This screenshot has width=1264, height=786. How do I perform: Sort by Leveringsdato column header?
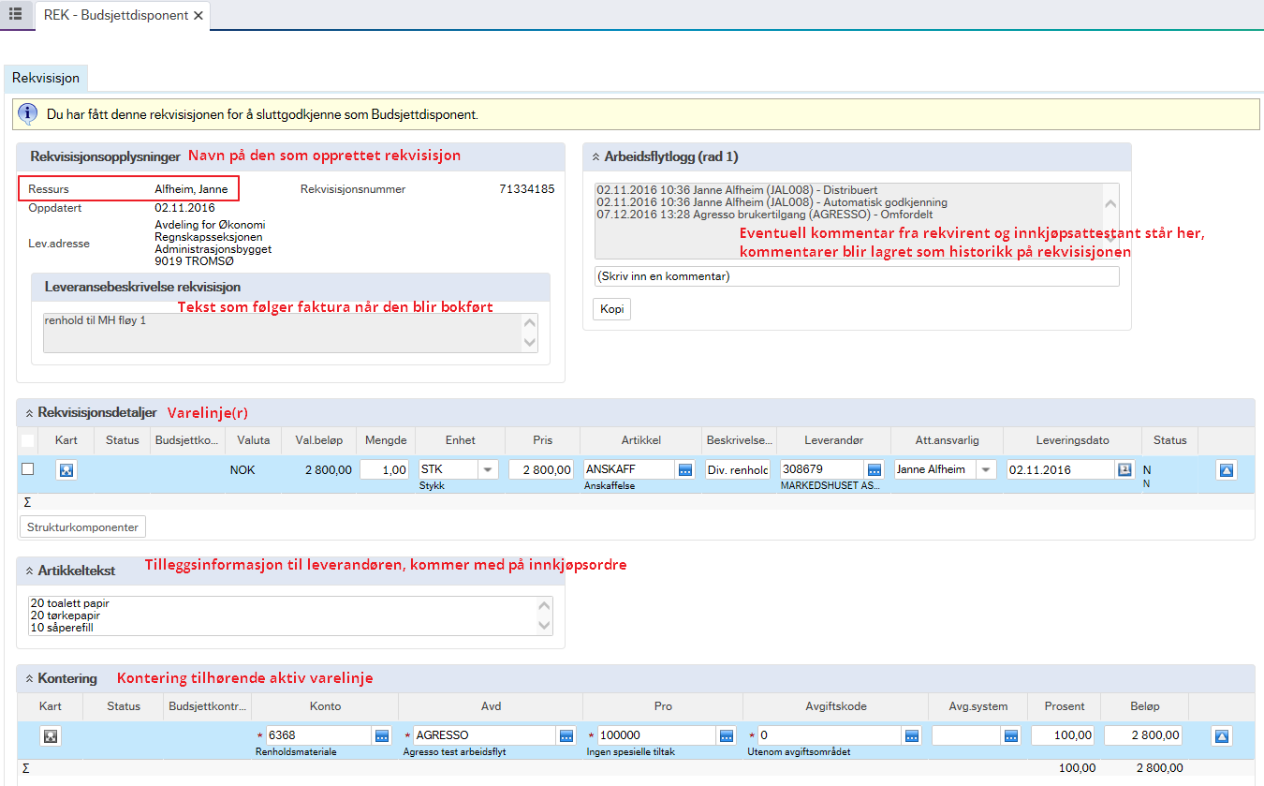[x=1072, y=440]
